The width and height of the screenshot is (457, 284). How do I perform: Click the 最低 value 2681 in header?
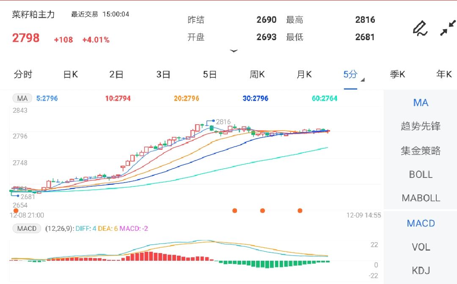[x=365, y=37]
